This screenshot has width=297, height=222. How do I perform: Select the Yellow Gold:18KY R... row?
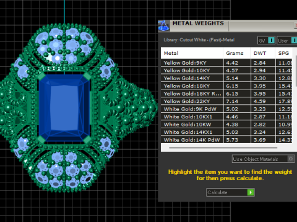pyautogui.click(x=226, y=94)
